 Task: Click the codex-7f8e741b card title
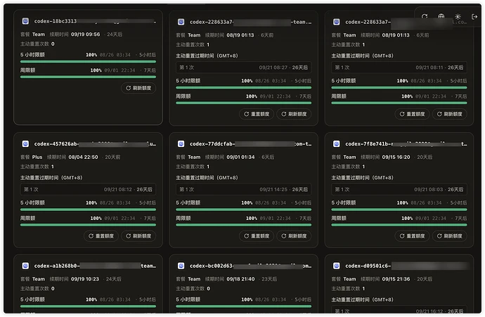click(406, 144)
